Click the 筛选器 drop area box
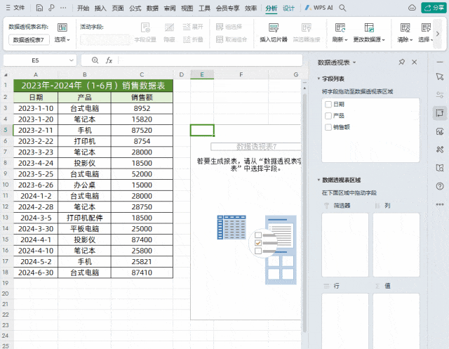Screen dimensions: 449x349 click(345, 244)
